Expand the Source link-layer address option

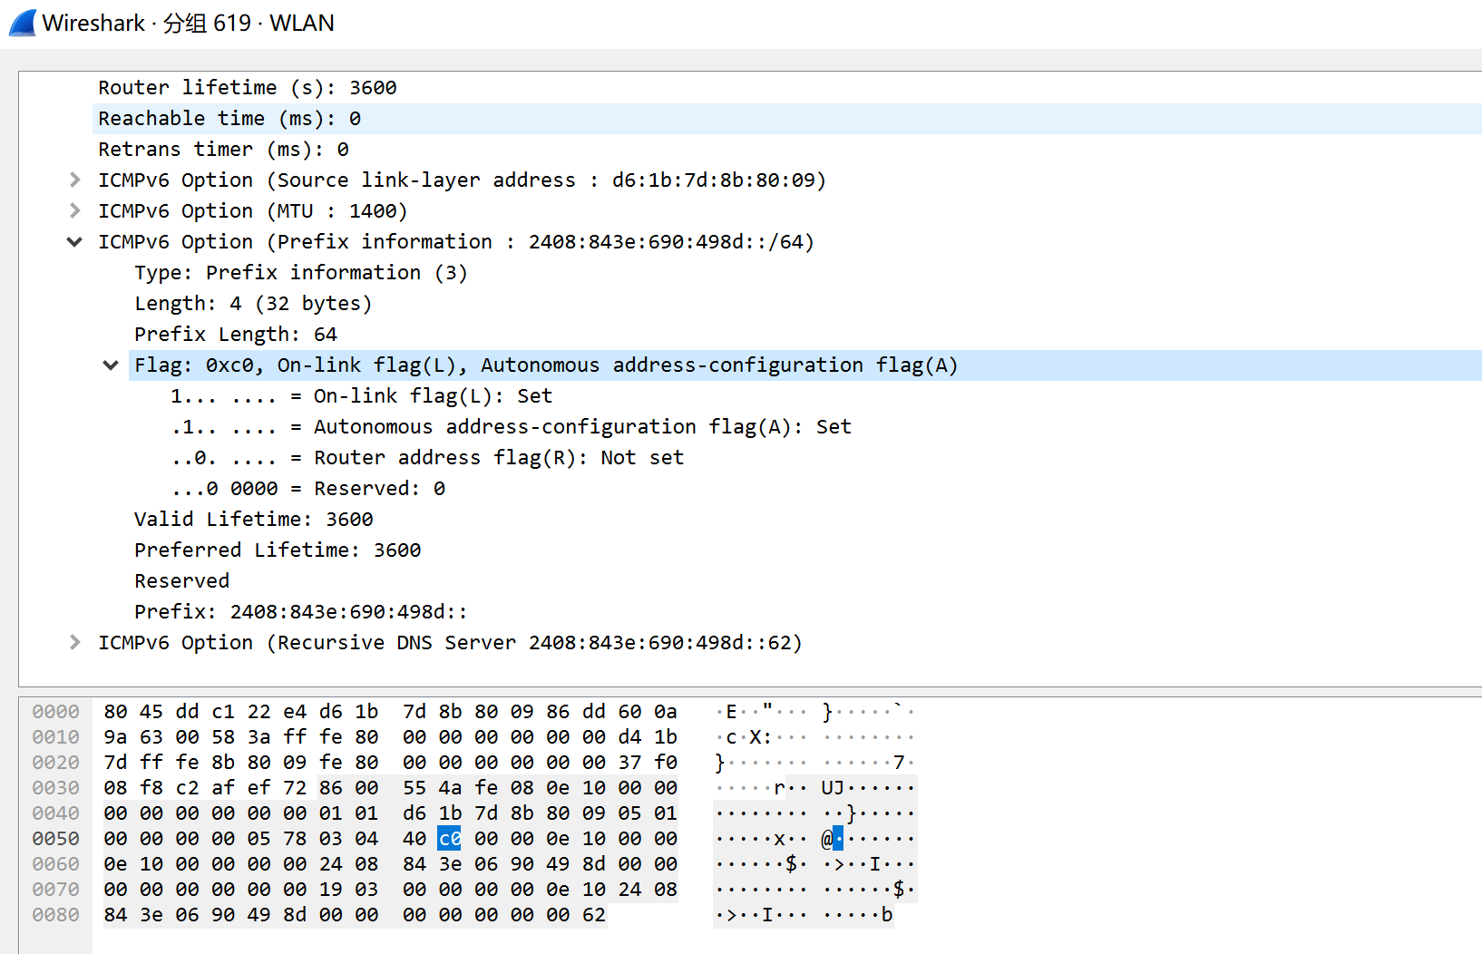click(x=75, y=180)
